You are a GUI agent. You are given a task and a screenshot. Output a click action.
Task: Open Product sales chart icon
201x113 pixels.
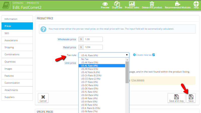click(x=132, y=4)
